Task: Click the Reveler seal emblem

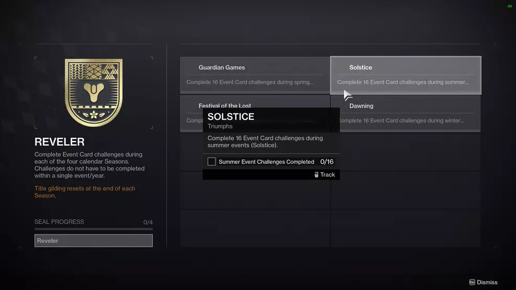Action: pos(94,92)
